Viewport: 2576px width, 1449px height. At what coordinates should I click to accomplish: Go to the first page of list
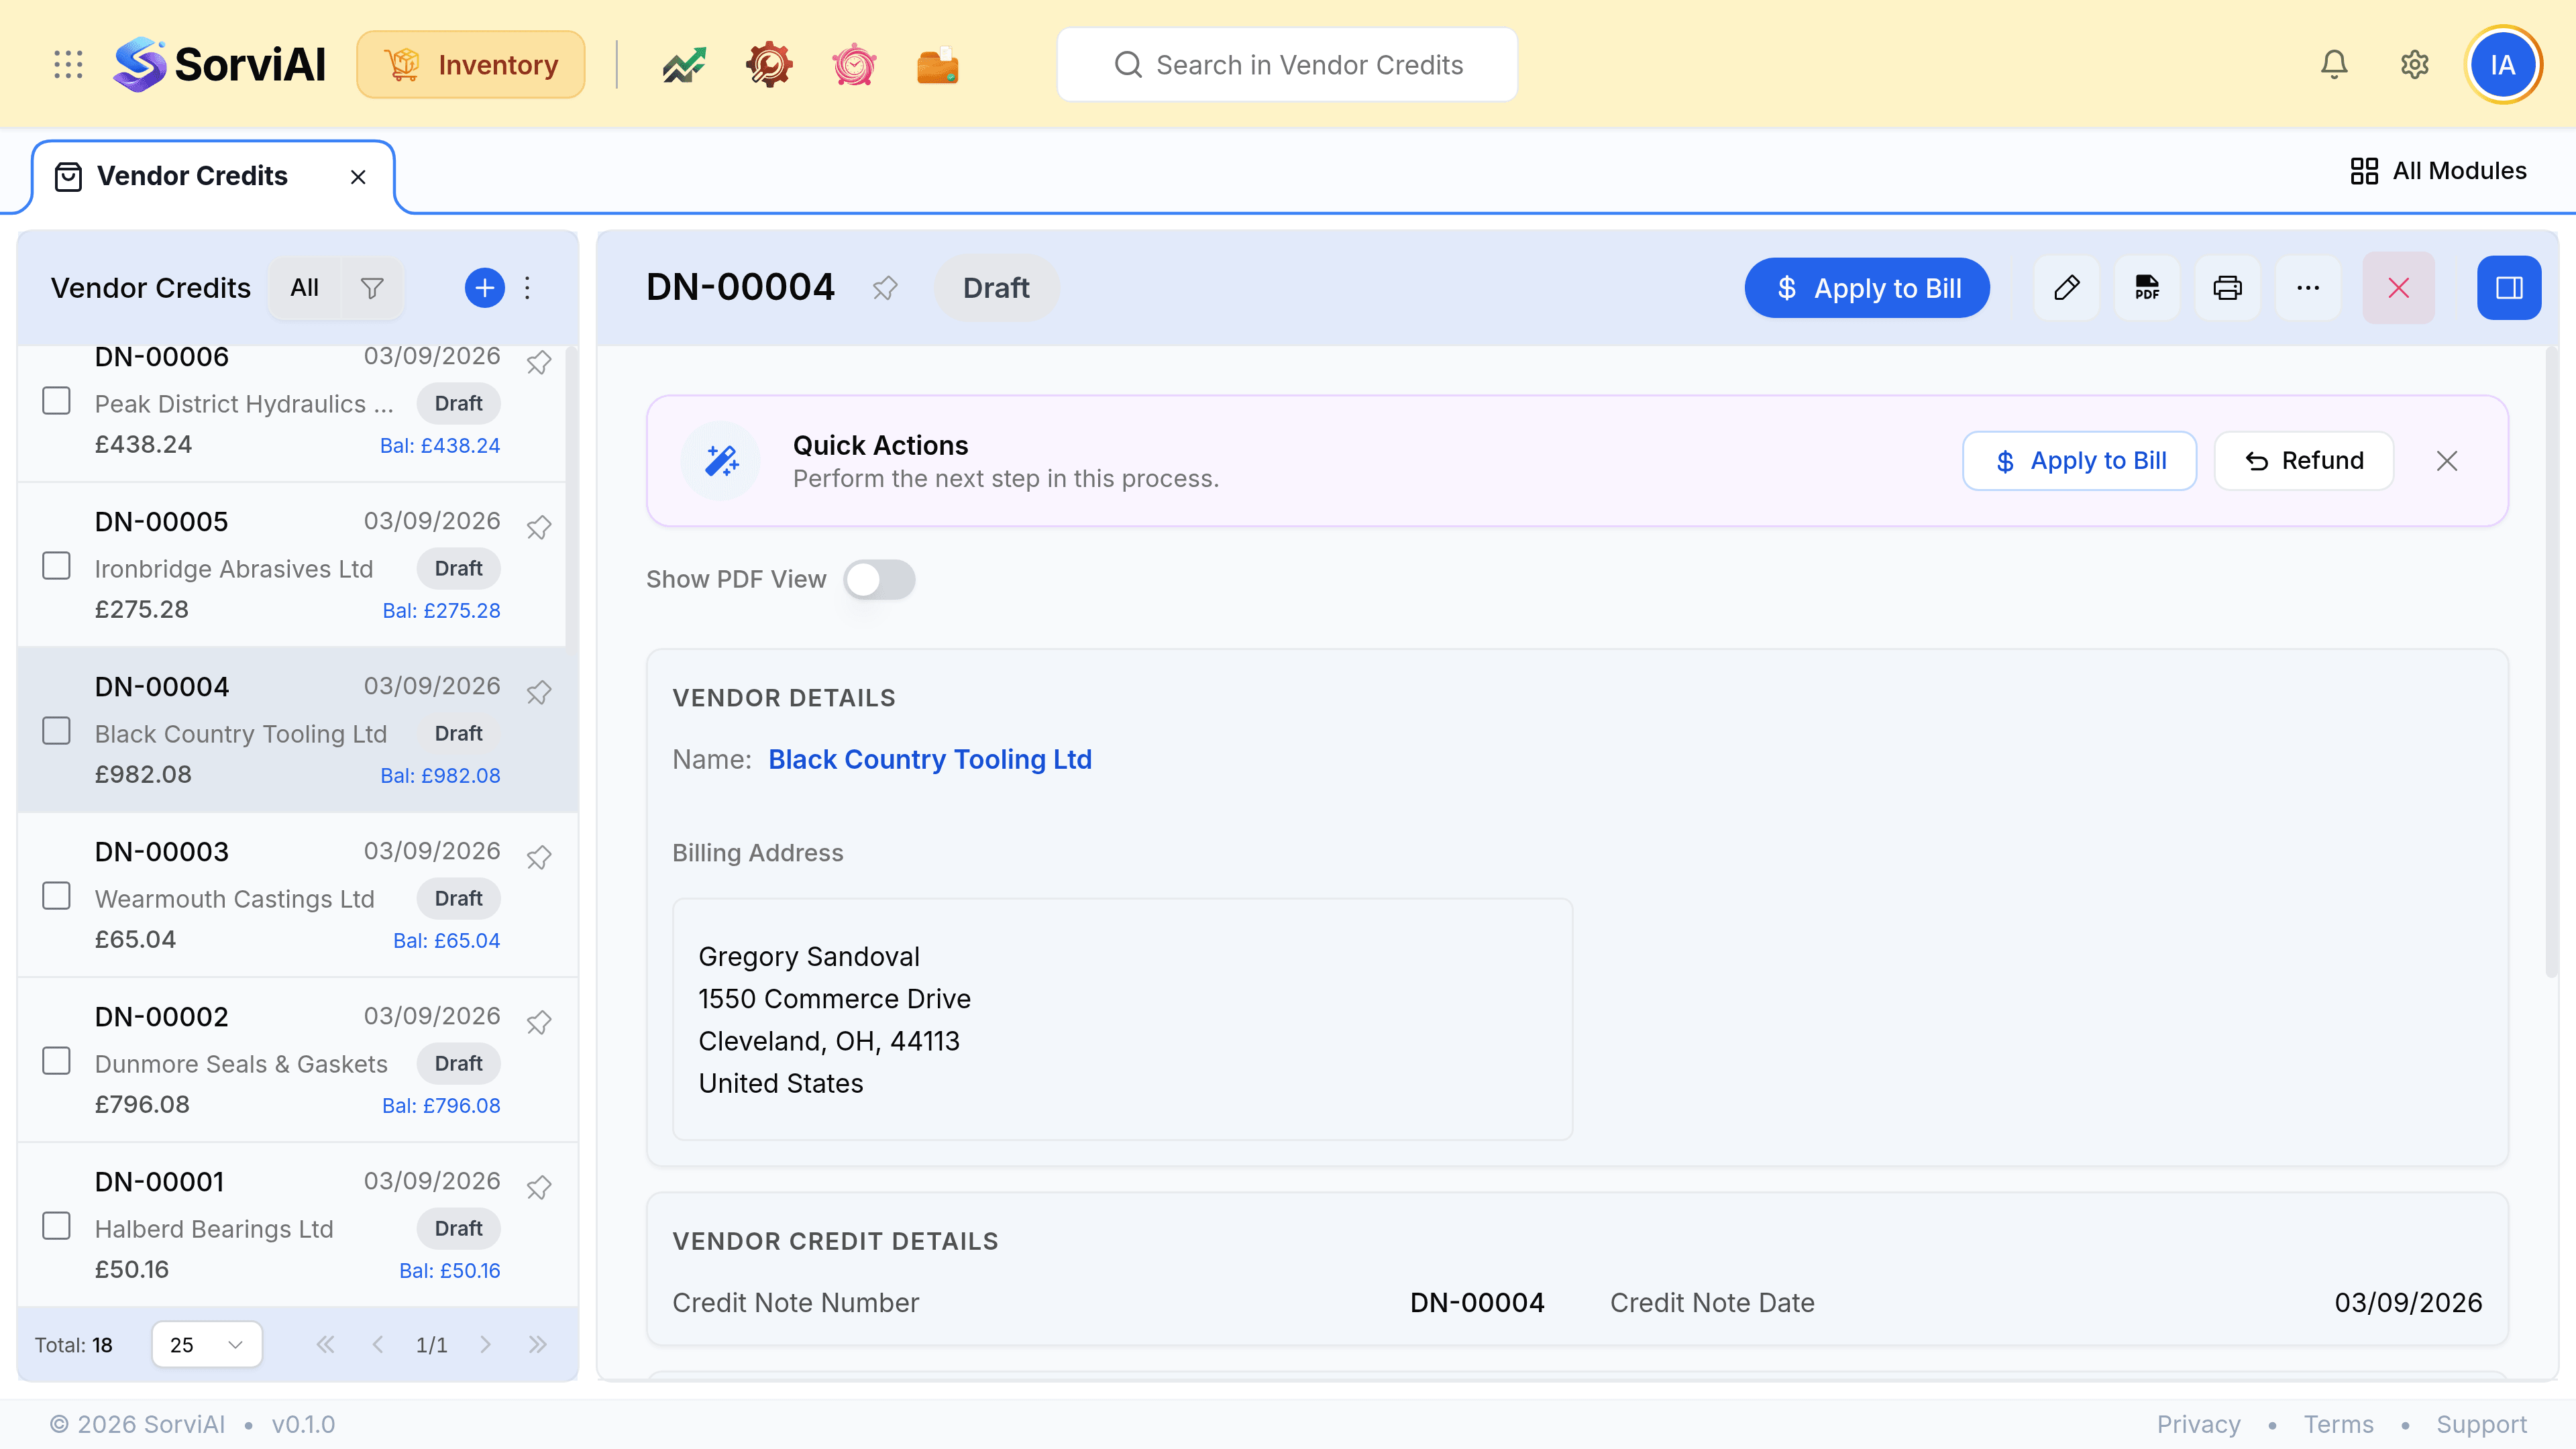[x=325, y=1344]
